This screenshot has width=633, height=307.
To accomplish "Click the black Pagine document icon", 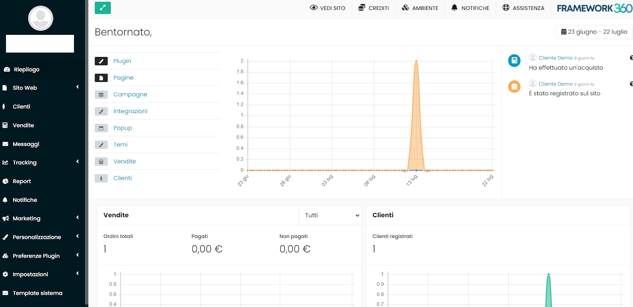I will 101,78.
